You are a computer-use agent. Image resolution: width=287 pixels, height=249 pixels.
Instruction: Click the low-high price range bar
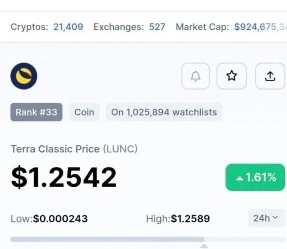point(148,239)
